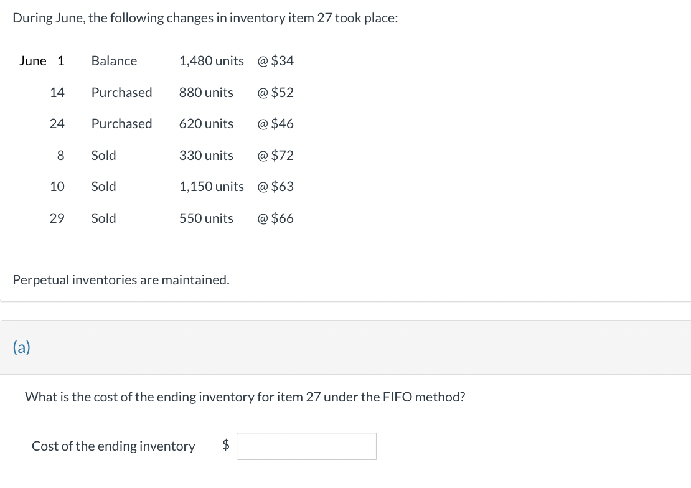This screenshot has width=691, height=488.
Task: Click the question about FIFO method
Action: click(x=245, y=396)
